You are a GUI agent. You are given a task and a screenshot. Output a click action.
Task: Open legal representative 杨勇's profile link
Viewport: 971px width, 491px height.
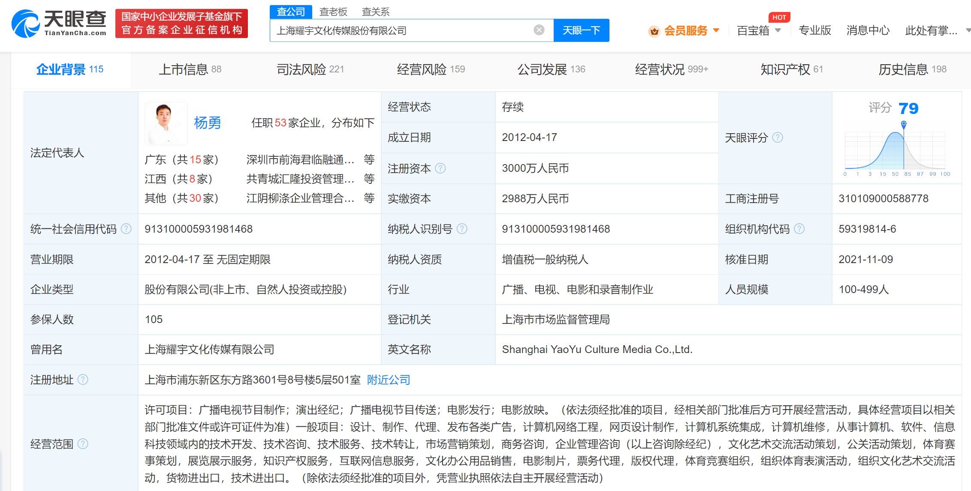tap(207, 123)
